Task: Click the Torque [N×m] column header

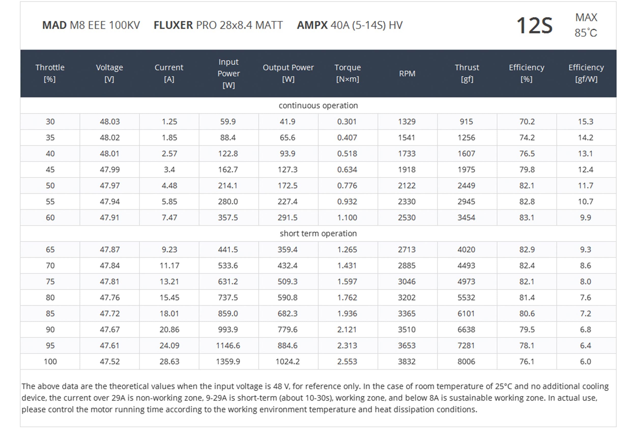Action: pos(348,73)
